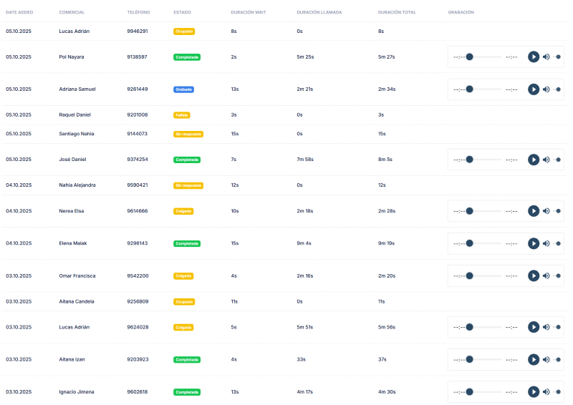Image resolution: width=573 pixels, height=405 pixels.
Task: Click the Estado column header
Action: point(182,13)
